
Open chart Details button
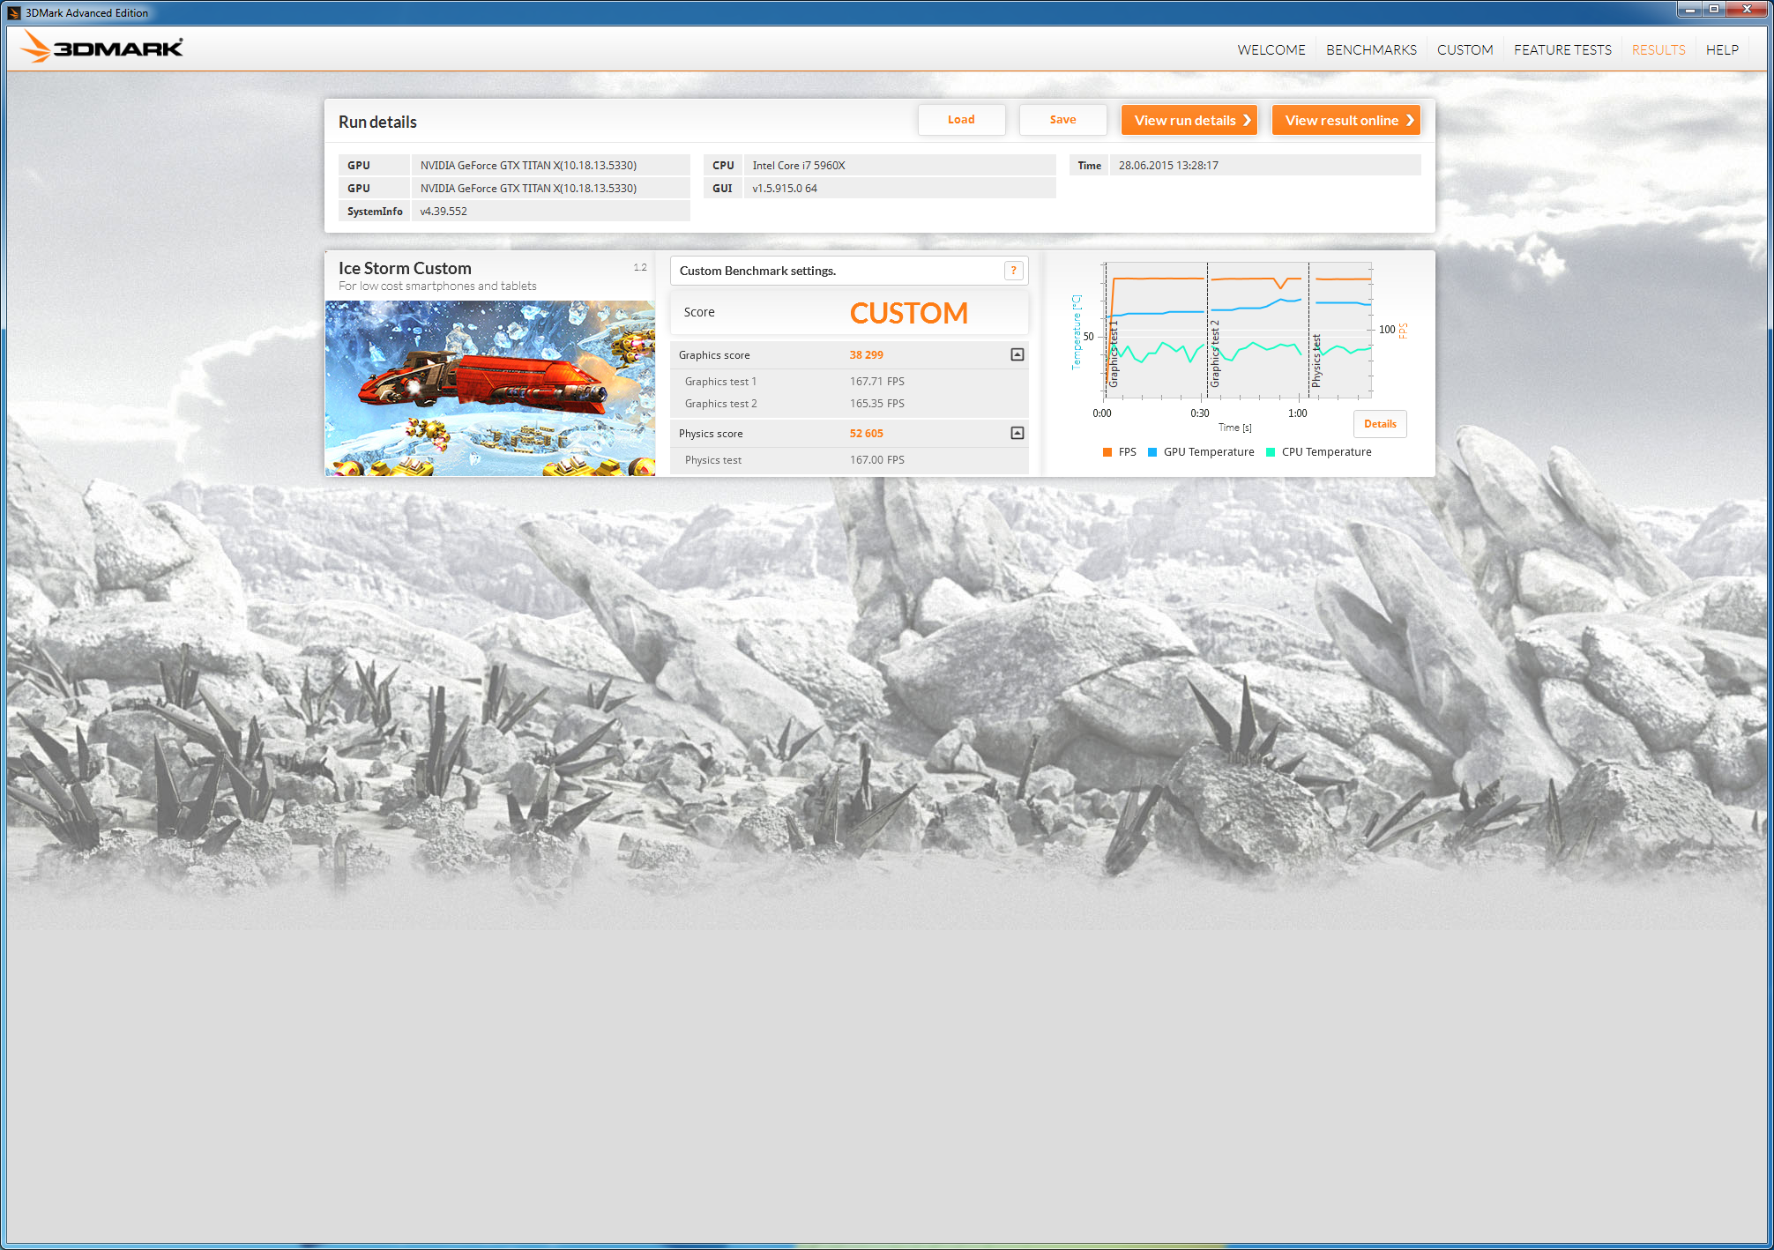coord(1380,424)
